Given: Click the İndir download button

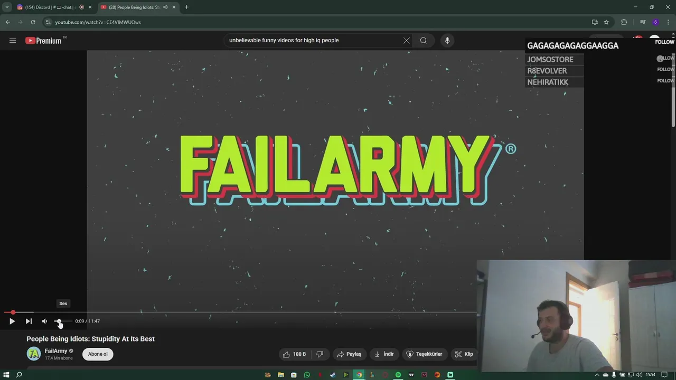Looking at the screenshot, I should click(384, 354).
